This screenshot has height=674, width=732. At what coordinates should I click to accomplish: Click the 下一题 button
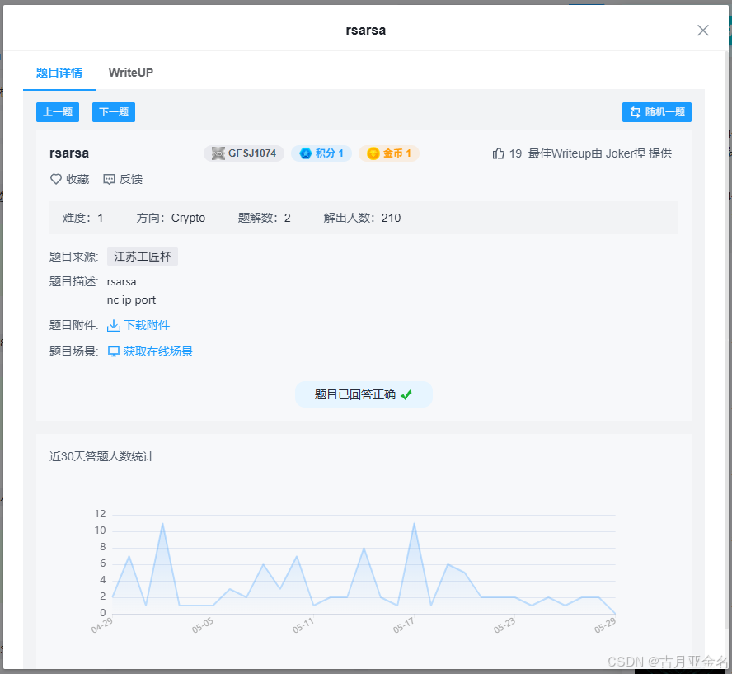tap(113, 111)
